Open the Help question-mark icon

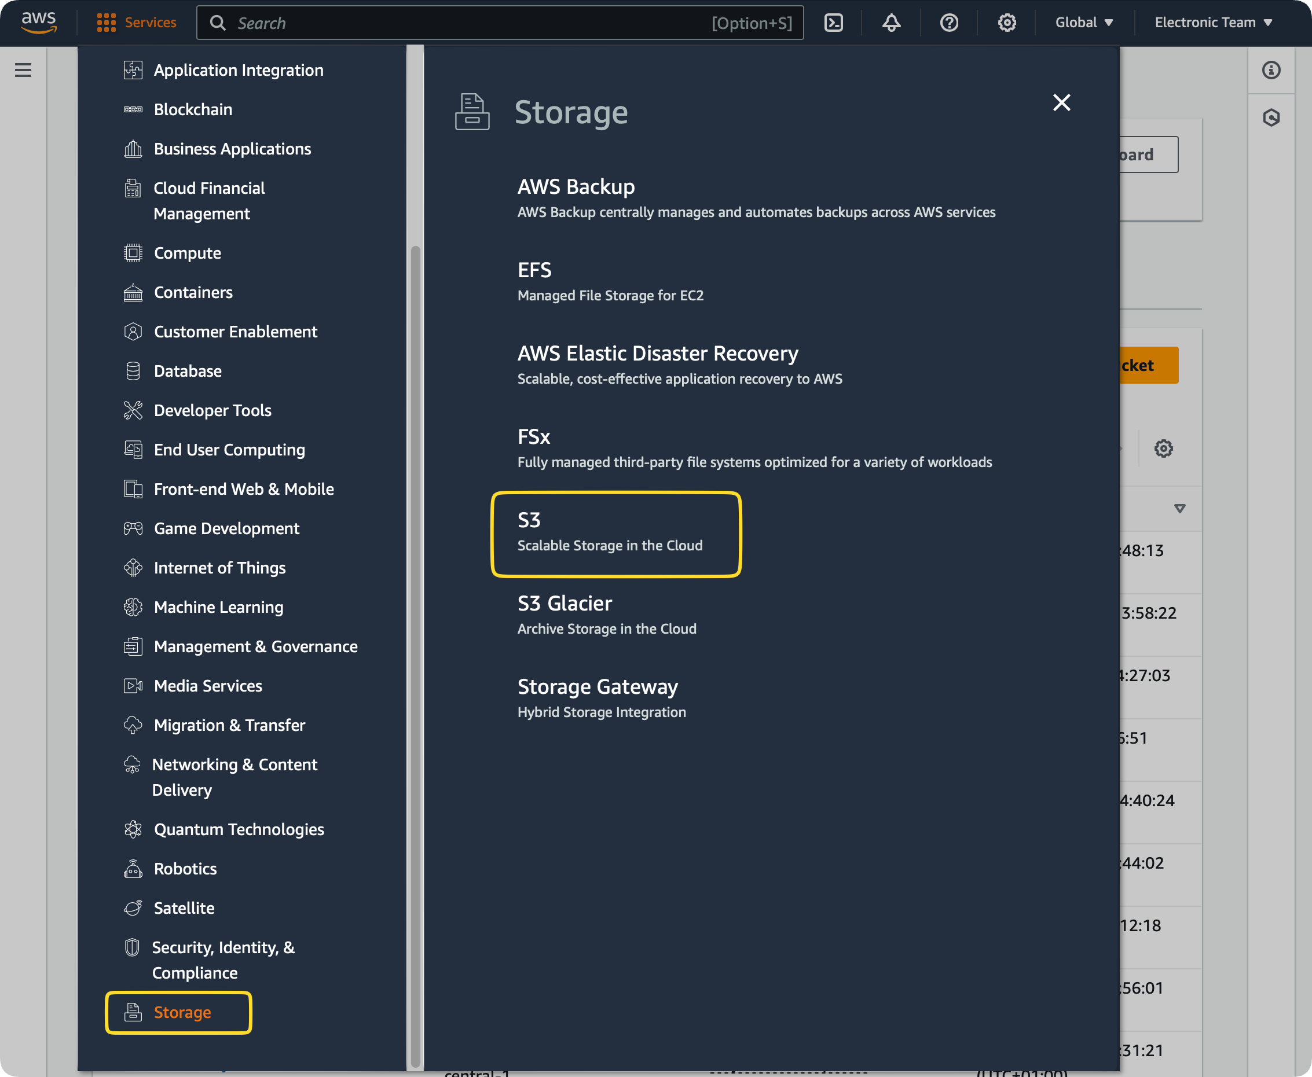949,23
